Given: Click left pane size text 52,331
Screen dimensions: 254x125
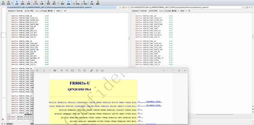Looking at the screenshot, I should point(29,11).
